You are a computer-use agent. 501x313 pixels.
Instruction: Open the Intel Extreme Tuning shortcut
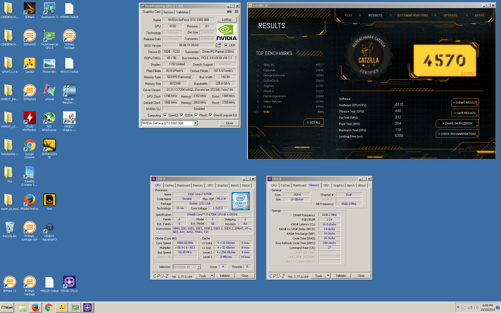(x=29, y=177)
